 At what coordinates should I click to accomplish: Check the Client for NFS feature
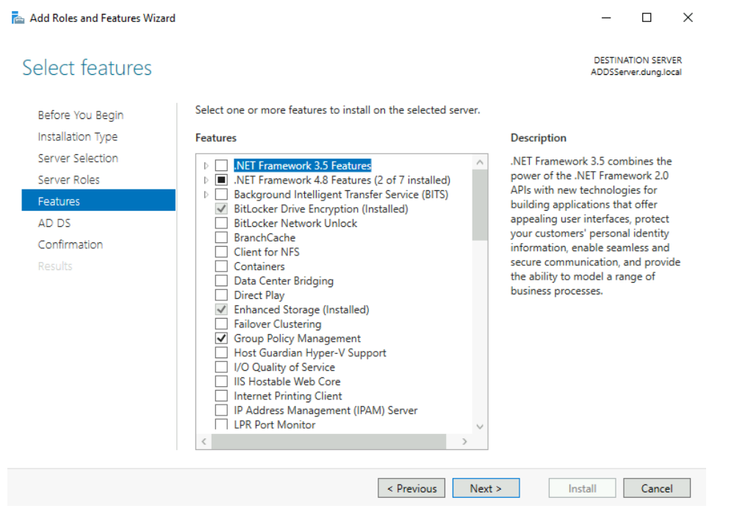(221, 252)
